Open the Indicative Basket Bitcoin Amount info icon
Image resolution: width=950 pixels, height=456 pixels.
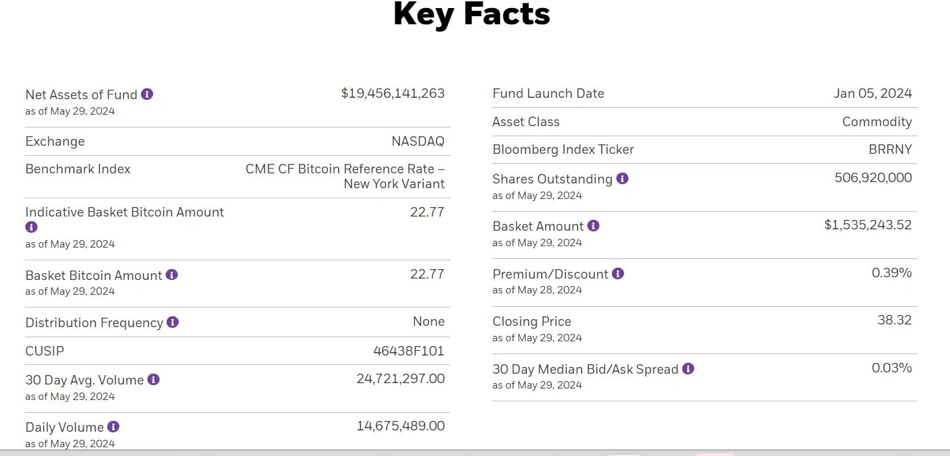(x=31, y=227)
